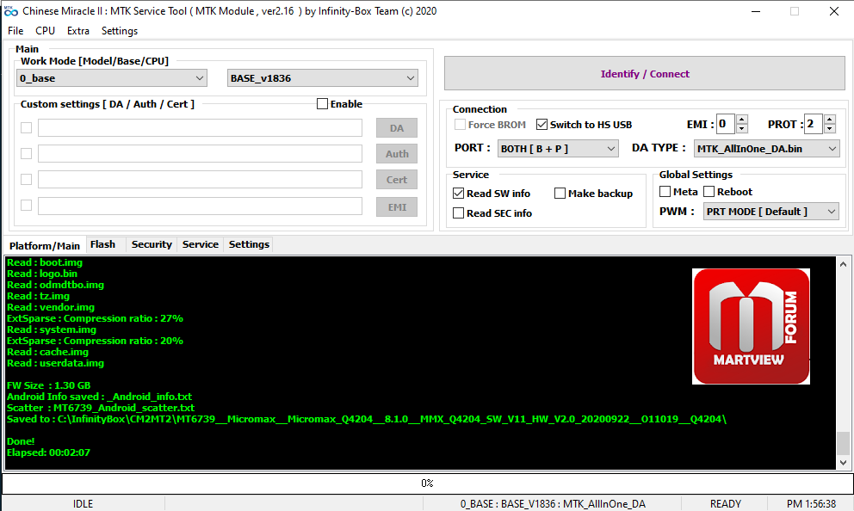Click the Auth file button

(397, 153)
